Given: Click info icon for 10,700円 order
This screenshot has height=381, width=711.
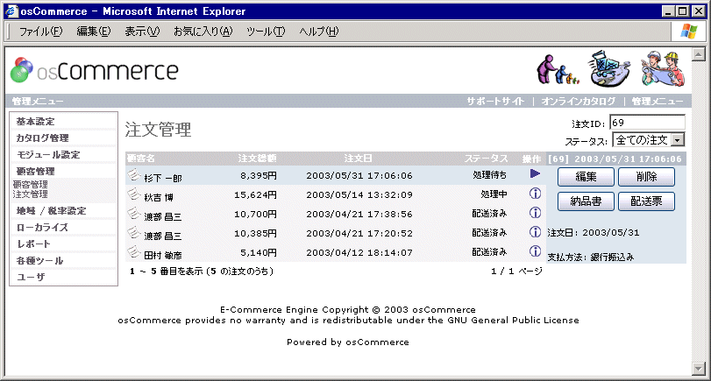Looking at the screenshot, I should [535, 213].
